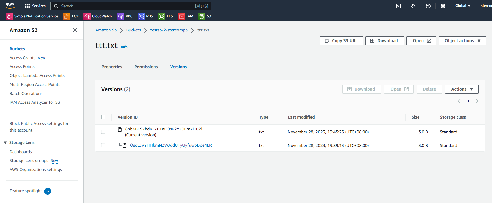Open the notifications bell
Screen dimensions: 492x203
coord(413,6)
